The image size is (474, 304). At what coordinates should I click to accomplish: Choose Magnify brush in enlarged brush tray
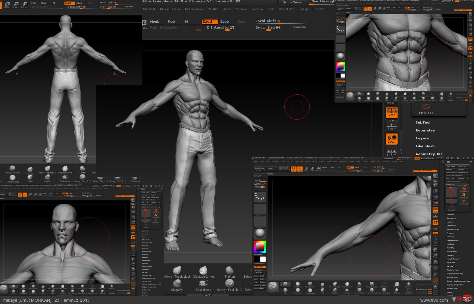(177, 285)
